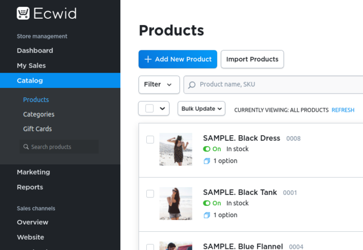Expand the Bulk Update menu
This screenshot has width=363, height=250.
point(202,109)
